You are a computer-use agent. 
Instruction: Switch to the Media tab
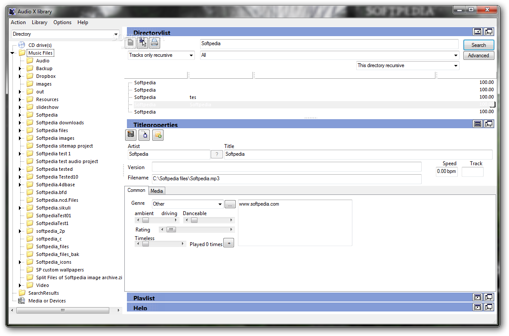click(157, 191)
